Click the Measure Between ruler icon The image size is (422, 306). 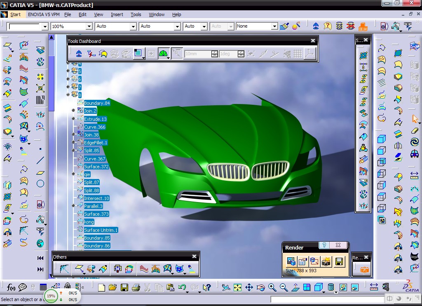374,287
